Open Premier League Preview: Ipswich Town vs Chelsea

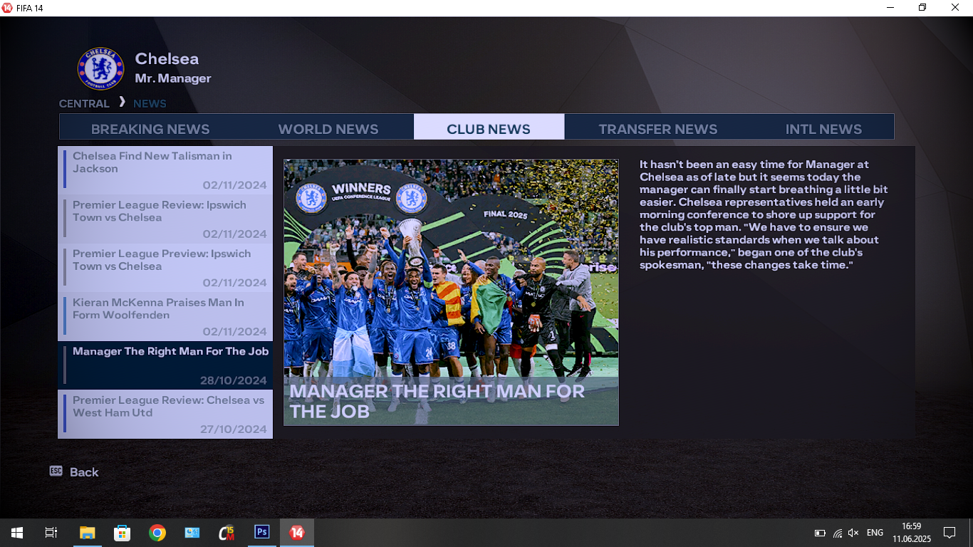coord(165,268)
